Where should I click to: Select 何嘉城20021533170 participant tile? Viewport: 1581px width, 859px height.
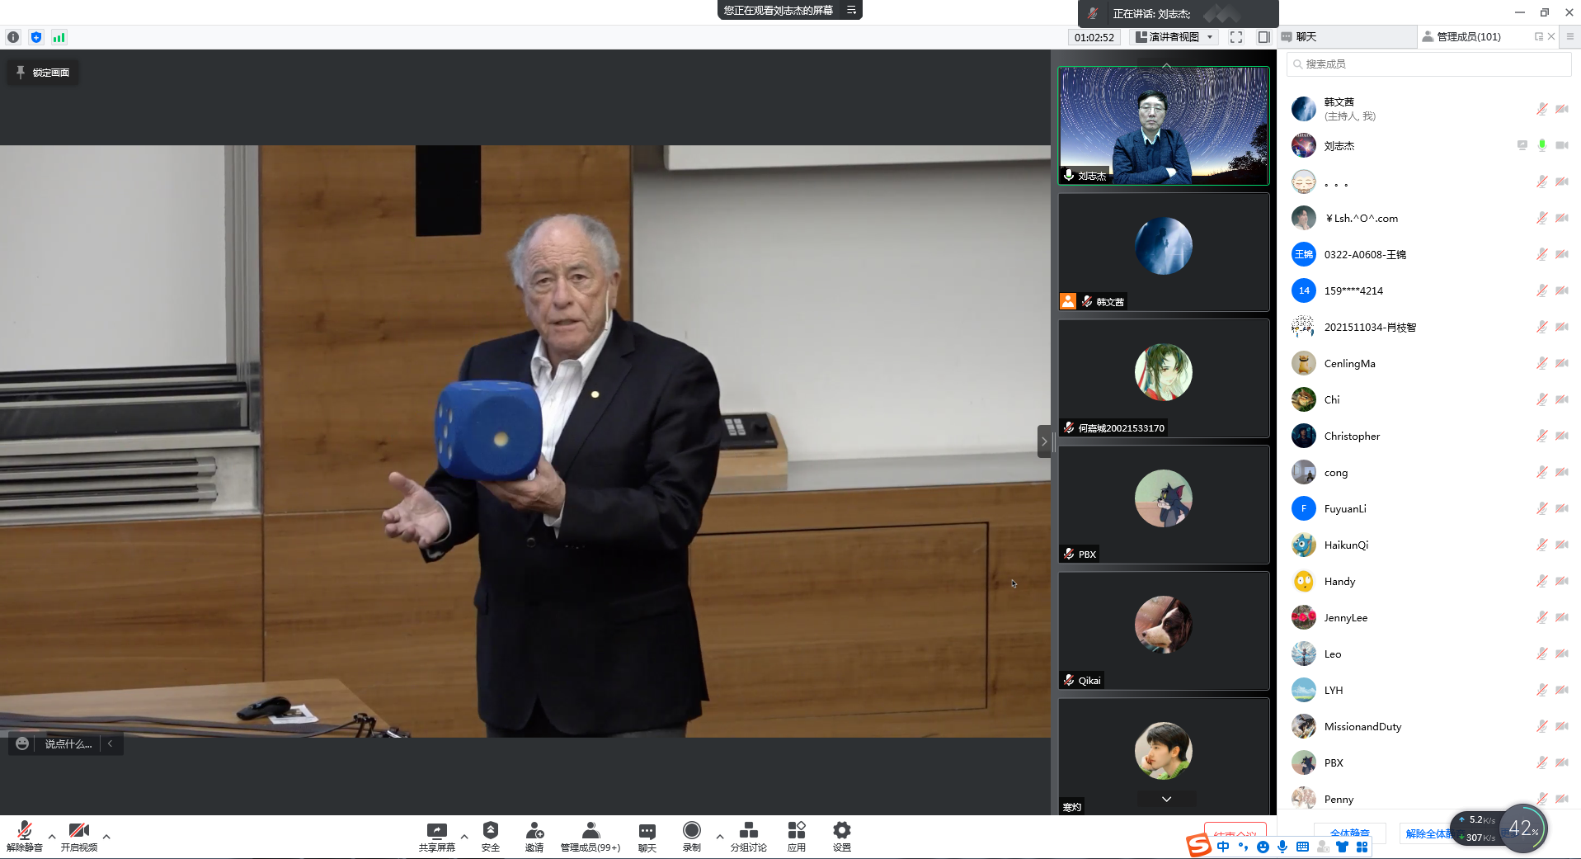coord(1164,378)
